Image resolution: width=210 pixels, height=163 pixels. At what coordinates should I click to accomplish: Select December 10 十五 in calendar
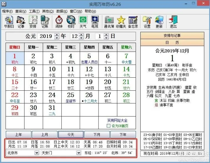tap(52, 71)
